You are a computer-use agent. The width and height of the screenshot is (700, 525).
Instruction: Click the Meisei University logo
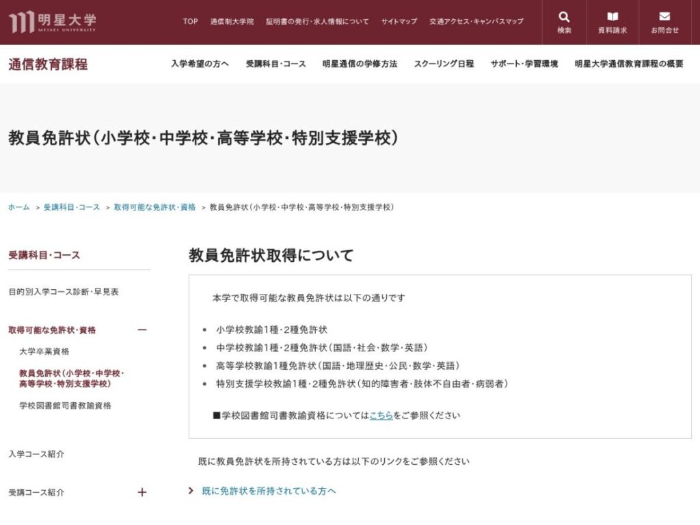click(x=52, y=22)
